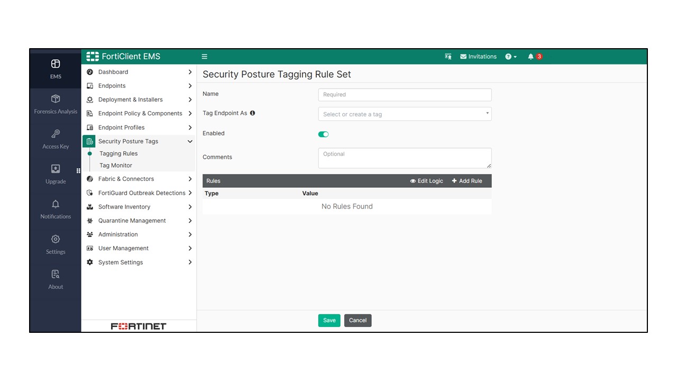
Task: Select the Tag Monitor submenu item
Action: tap(116, 166)
